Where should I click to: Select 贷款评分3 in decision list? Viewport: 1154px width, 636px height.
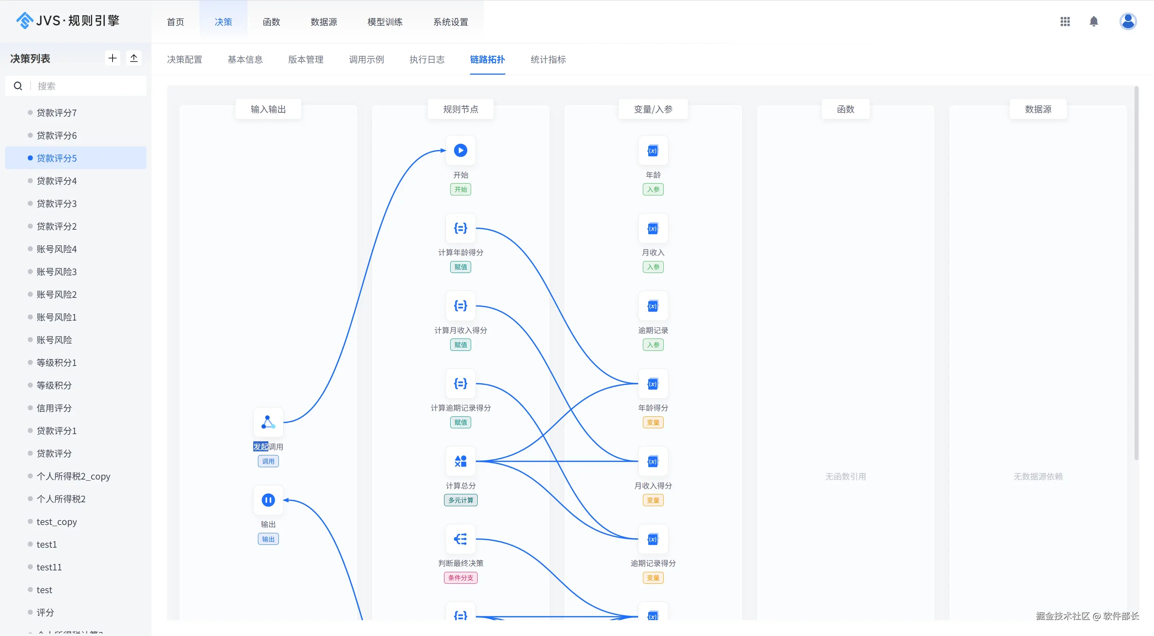(75, 204)
